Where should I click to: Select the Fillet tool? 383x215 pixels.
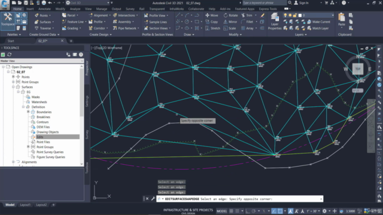click(x=247, y=21)
